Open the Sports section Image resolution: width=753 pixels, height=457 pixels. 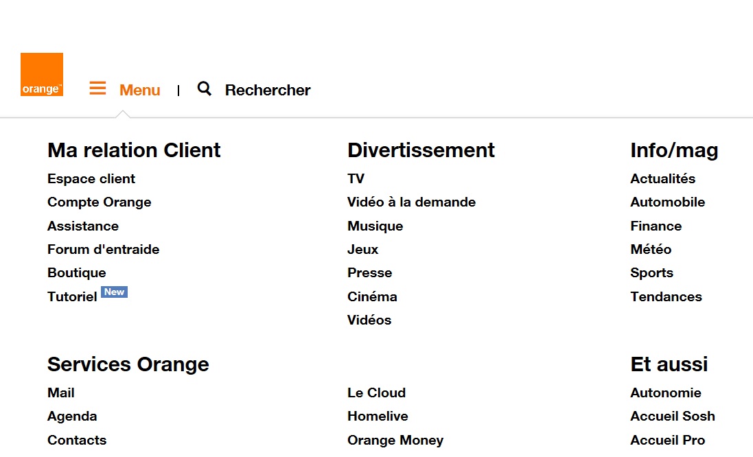[x=651, y=272]
